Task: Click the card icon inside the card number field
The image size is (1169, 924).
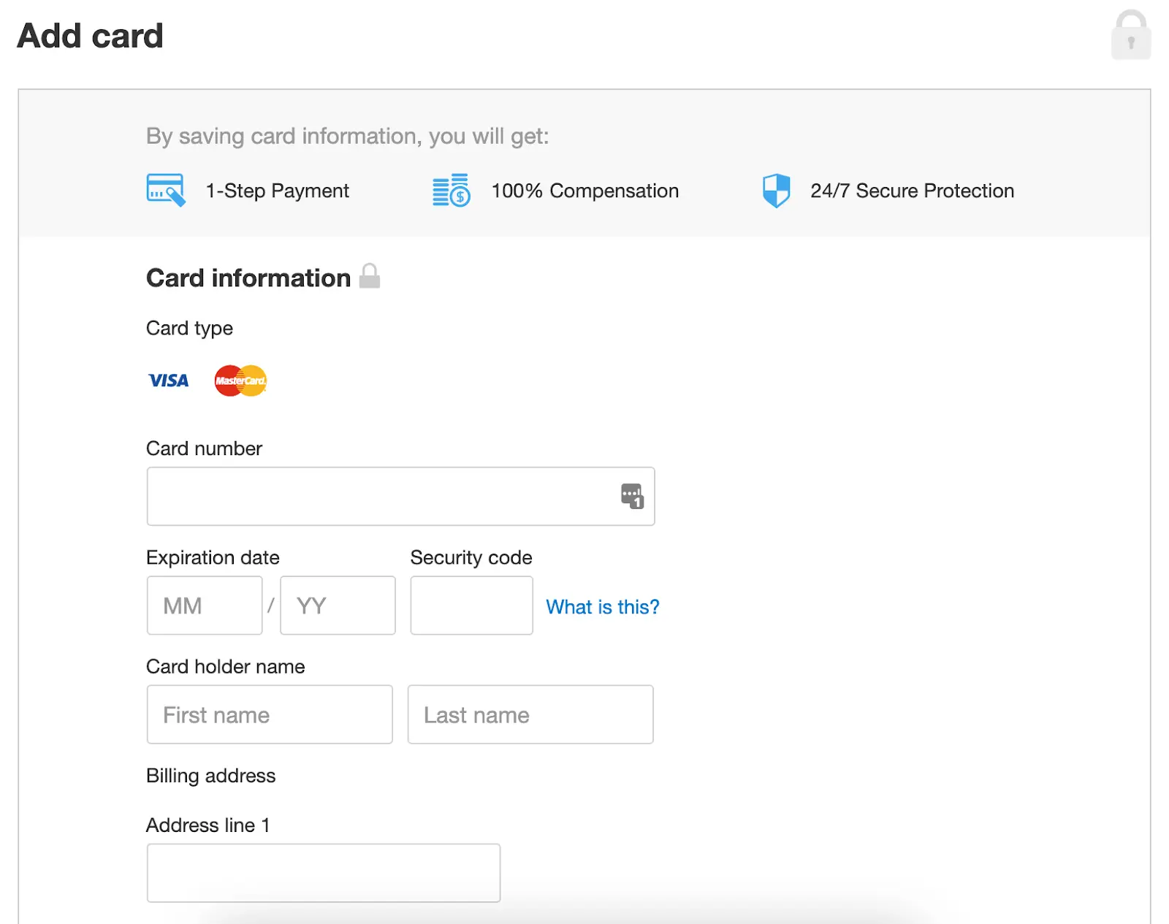Action: [x=633, y=495]
